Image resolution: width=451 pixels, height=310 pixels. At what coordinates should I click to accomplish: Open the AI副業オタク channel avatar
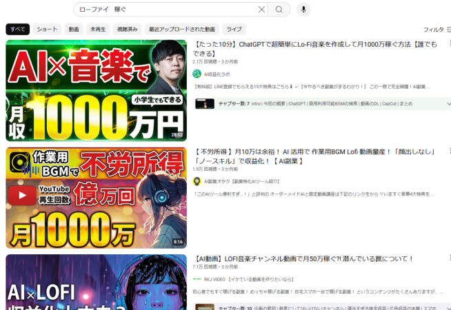197,181
